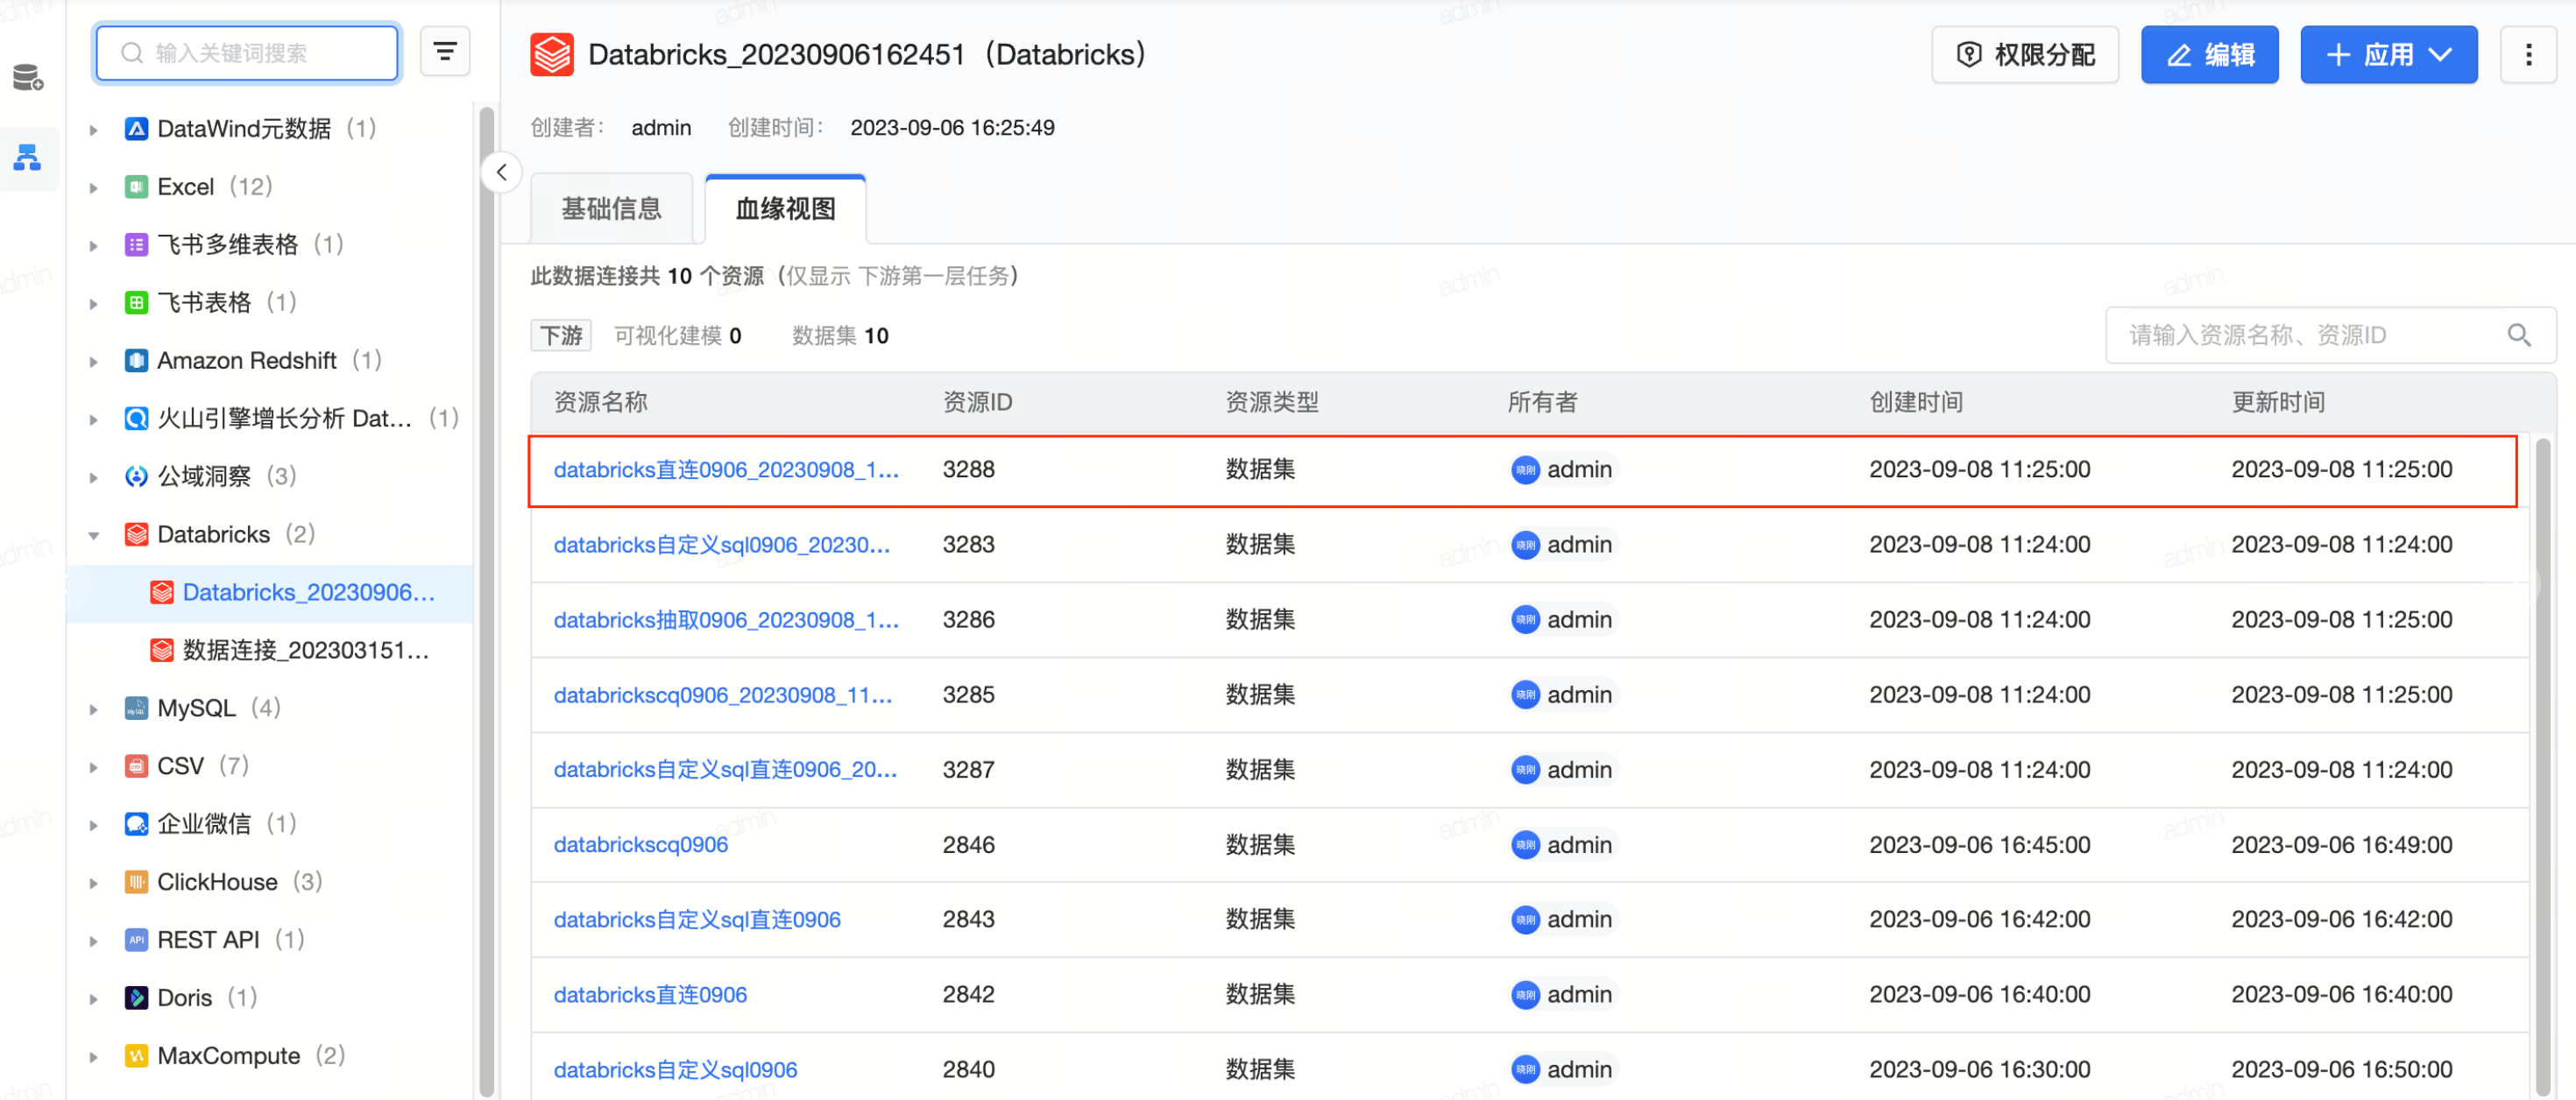Open dataset databricks直连0906_20230908 link
This screenshot has width=2576, height=1100.
tap(726, 470)
